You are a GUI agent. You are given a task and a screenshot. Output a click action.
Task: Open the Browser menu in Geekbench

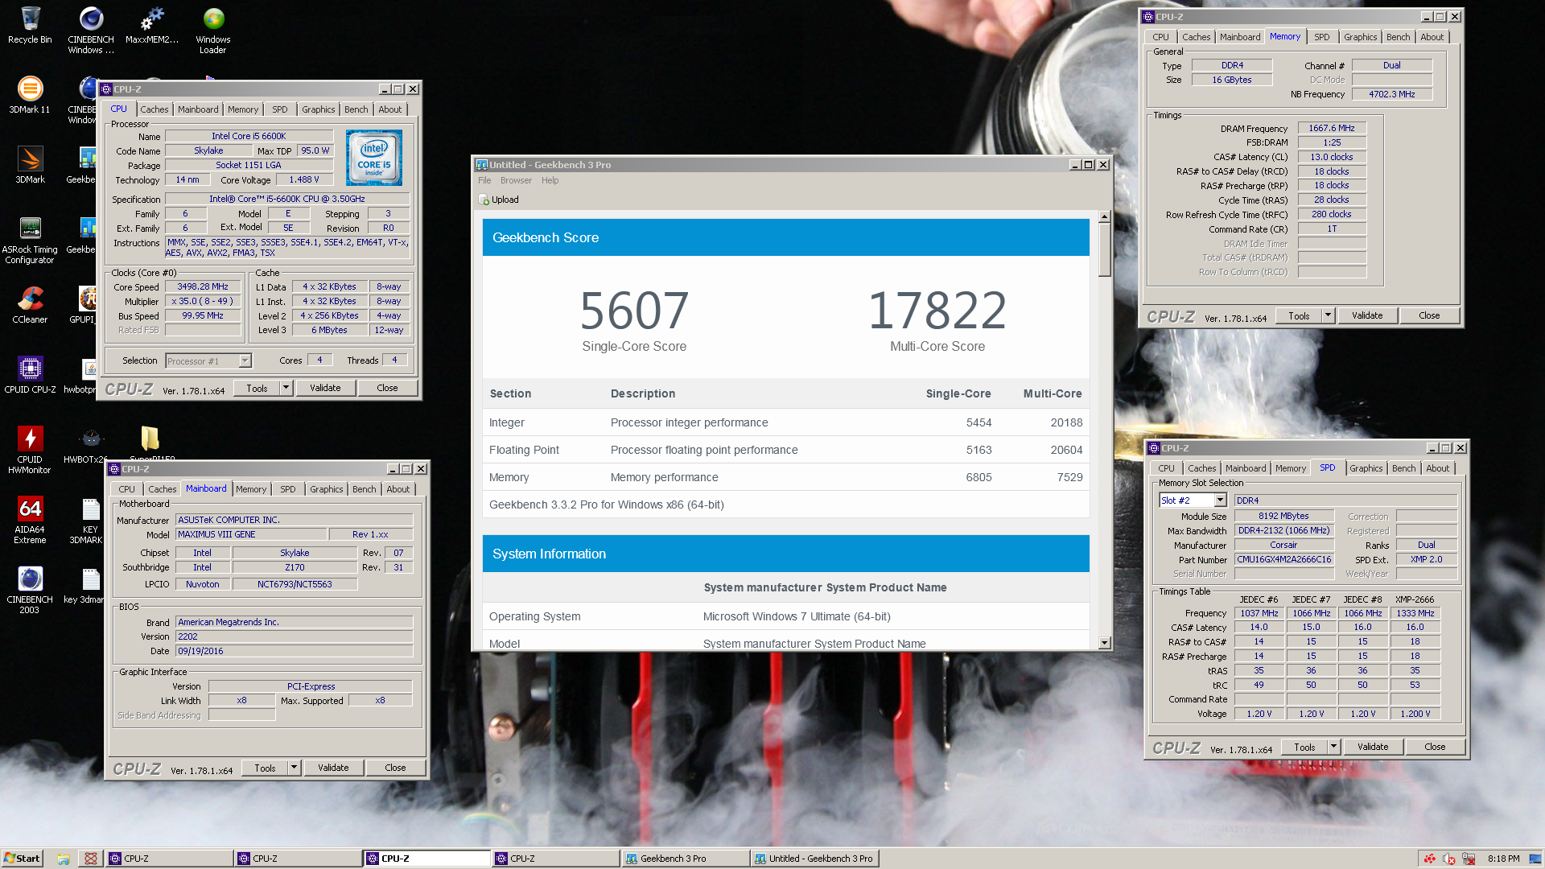(516, 180)
